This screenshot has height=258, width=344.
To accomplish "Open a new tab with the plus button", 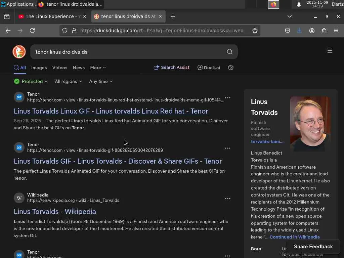I will click(173, 17).
